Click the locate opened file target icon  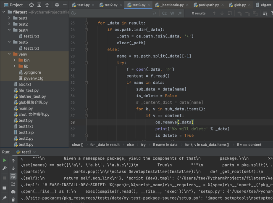pyautogui.click(x=32, y=5)
